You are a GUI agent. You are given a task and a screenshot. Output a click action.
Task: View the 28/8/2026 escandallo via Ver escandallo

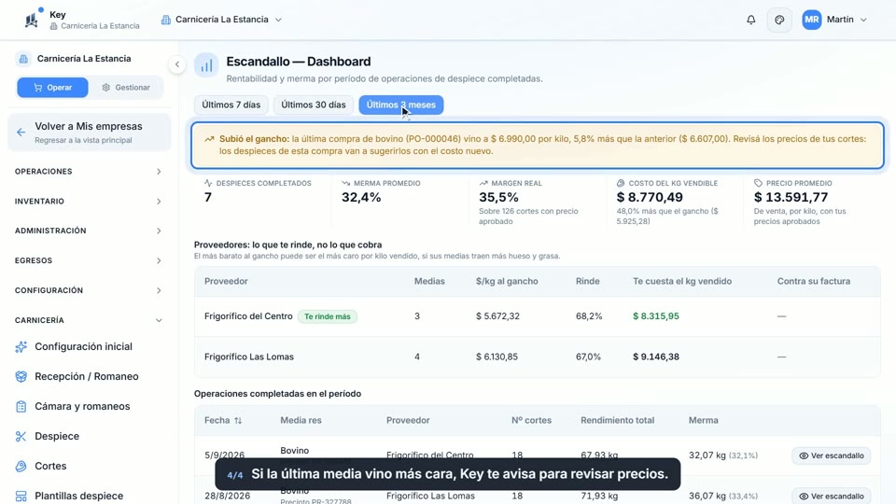(831, 496)
